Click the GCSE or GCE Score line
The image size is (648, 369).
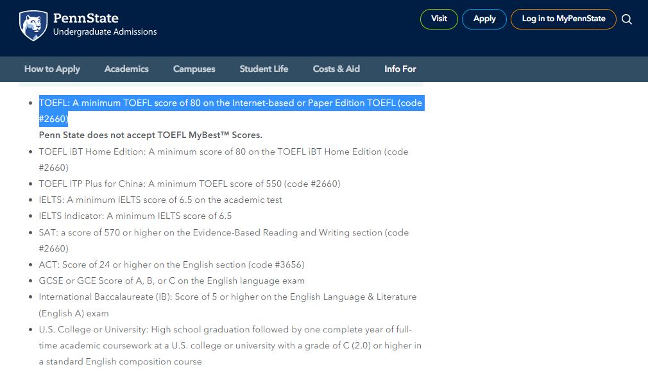point(171,281)
